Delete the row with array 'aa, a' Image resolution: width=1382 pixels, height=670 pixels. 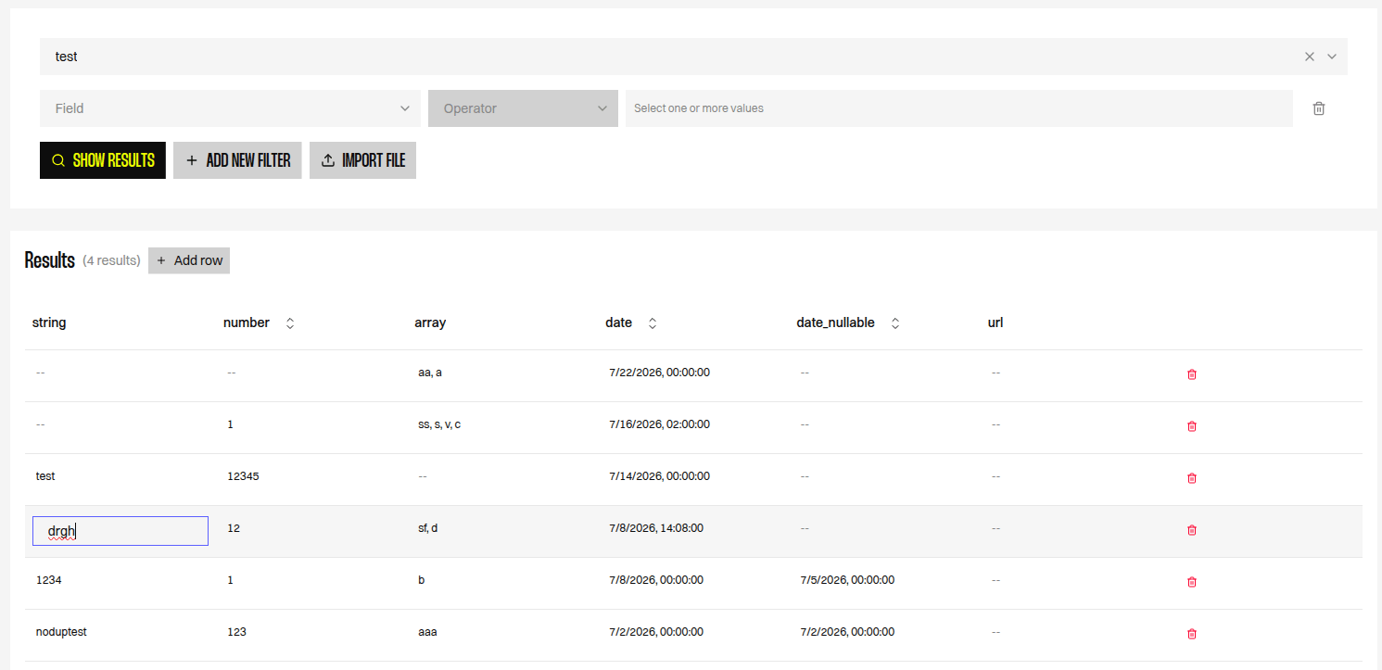[1192, 374]
